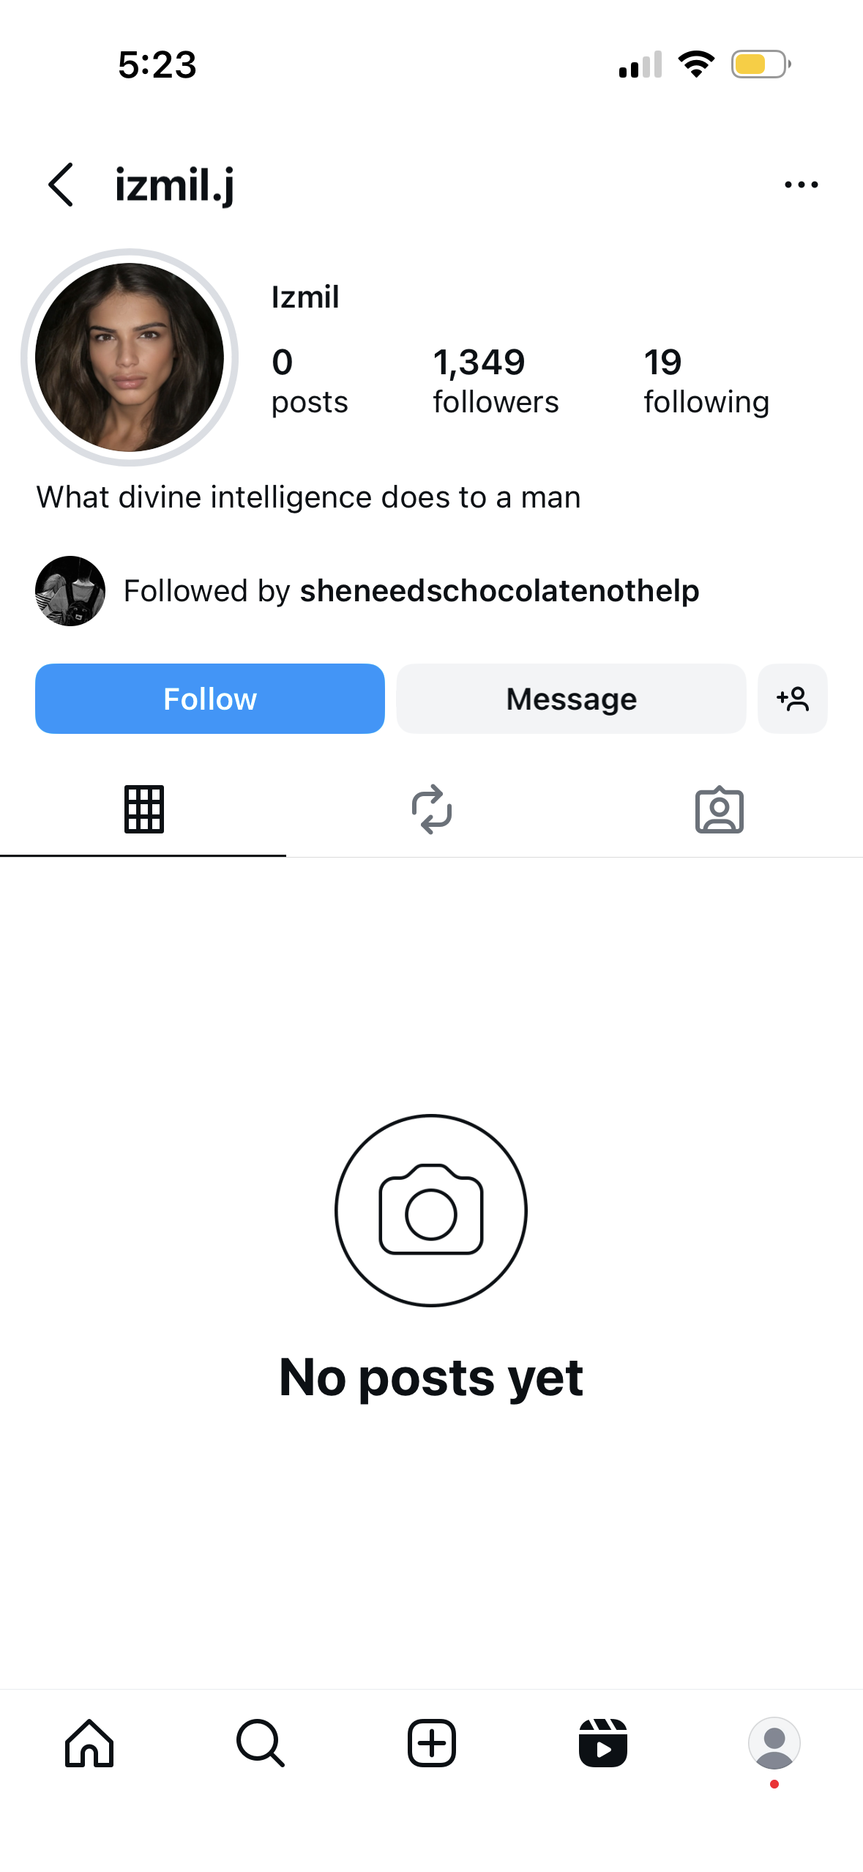Tap the Follow button
Image resolution: width=863 pixels, height=1872 pixels.
tap(210, 699)
